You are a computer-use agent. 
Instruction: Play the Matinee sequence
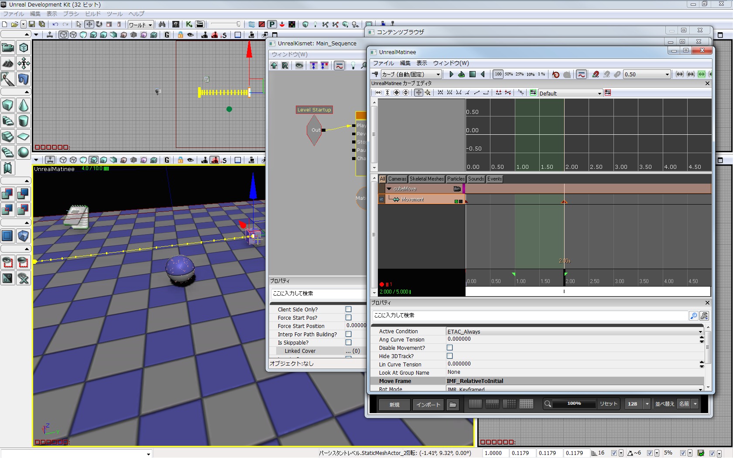pos(451,74)
